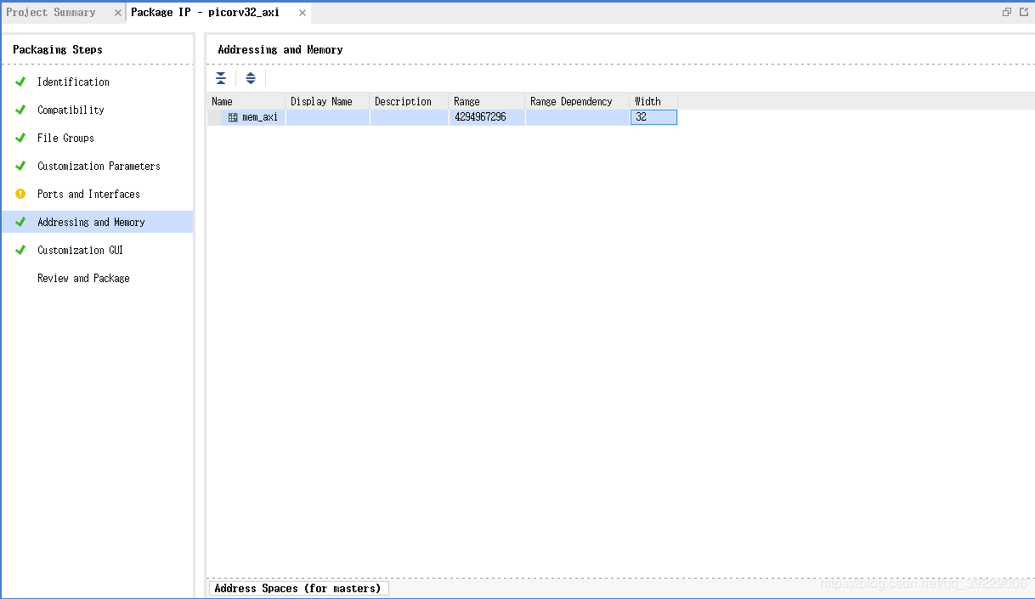This screenshot has width=1035, height=599.
Task: Open the Identification packaging step
Action: (73, 82)
